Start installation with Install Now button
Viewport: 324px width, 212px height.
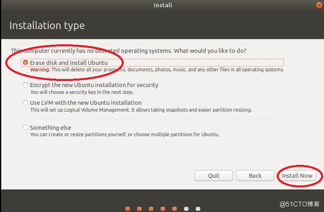297,176
